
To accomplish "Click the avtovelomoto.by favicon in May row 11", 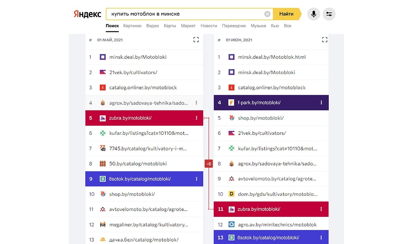I will point(103,209).
